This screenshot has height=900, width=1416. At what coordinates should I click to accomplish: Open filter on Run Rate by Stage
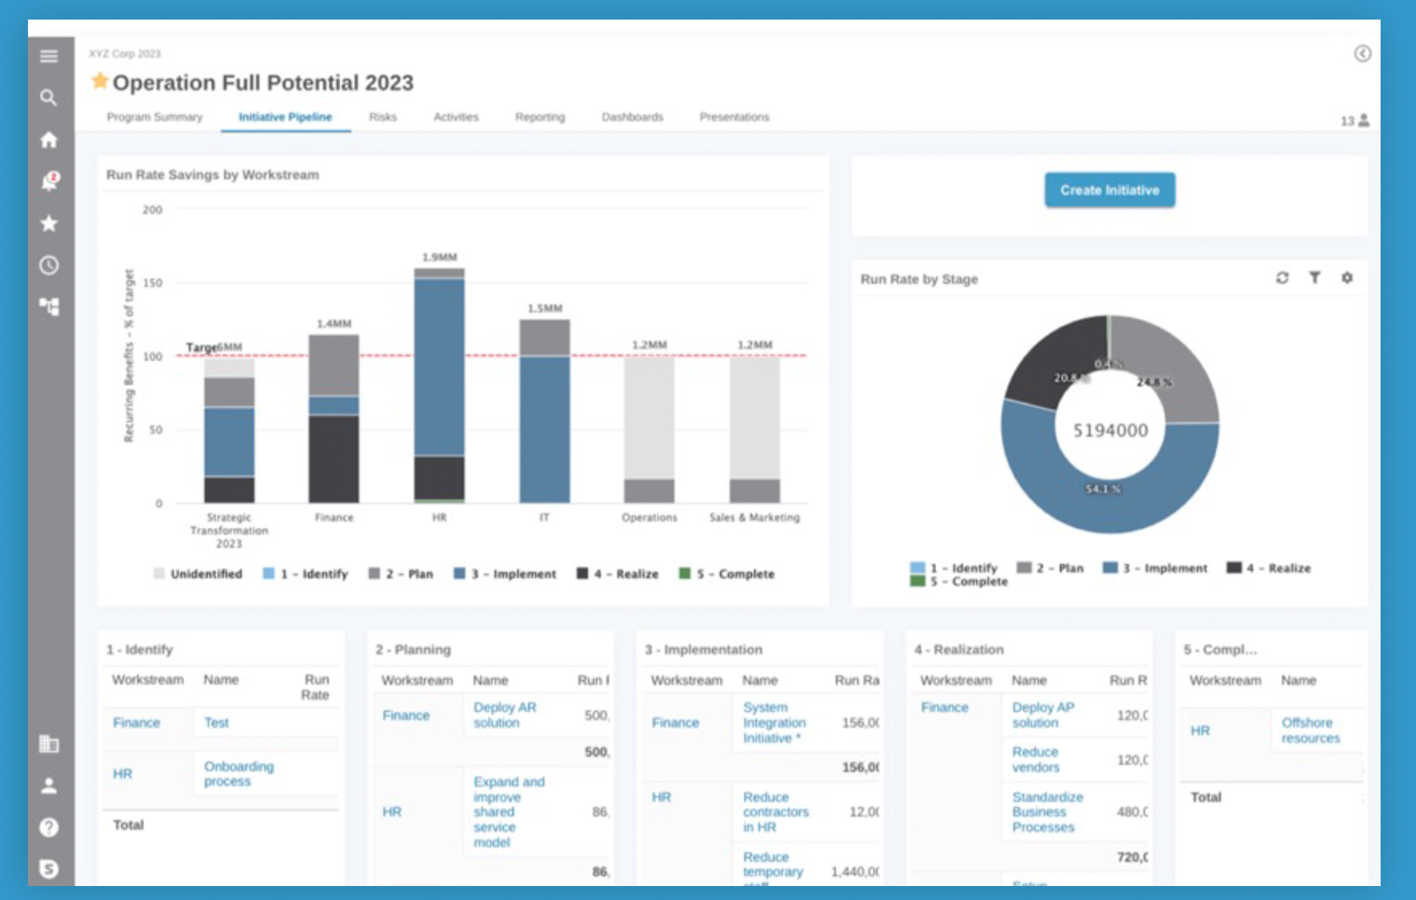[1314, 278]
